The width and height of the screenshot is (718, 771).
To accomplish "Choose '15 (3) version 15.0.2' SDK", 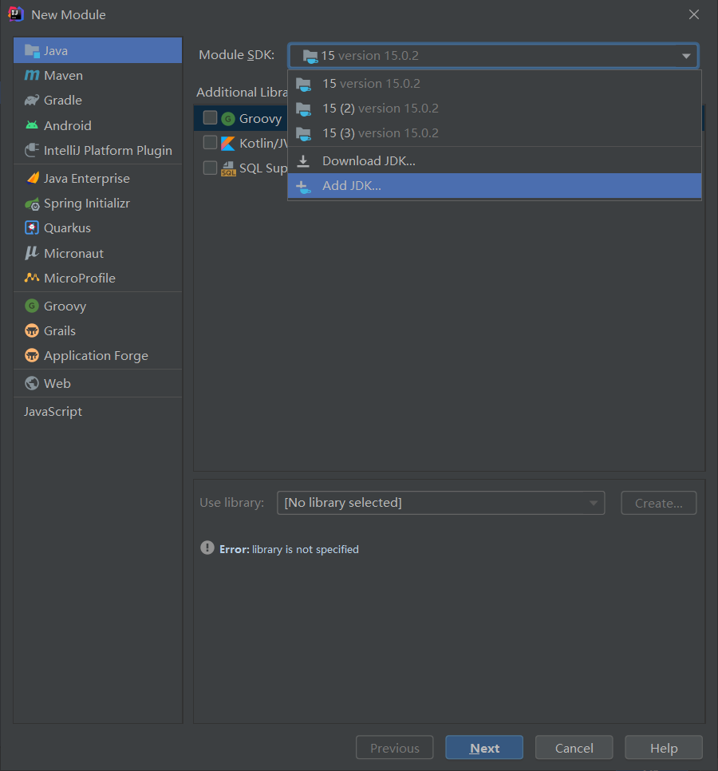I will tap(495, 132).
